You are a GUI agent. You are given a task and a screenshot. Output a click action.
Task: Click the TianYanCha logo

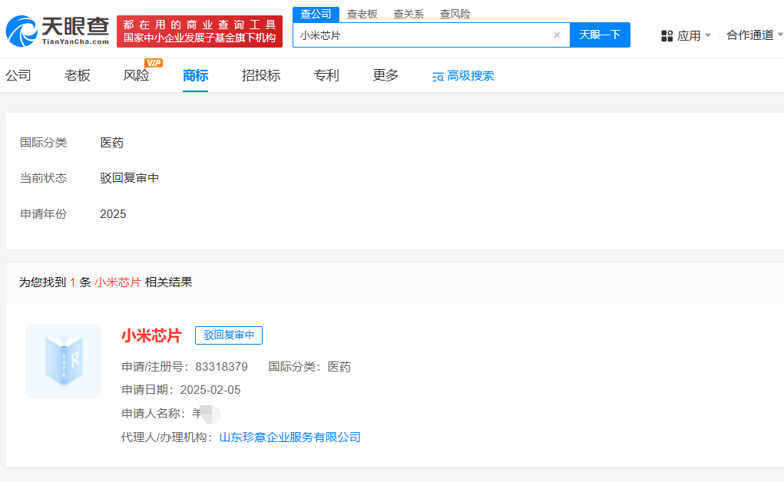point(57,31)
